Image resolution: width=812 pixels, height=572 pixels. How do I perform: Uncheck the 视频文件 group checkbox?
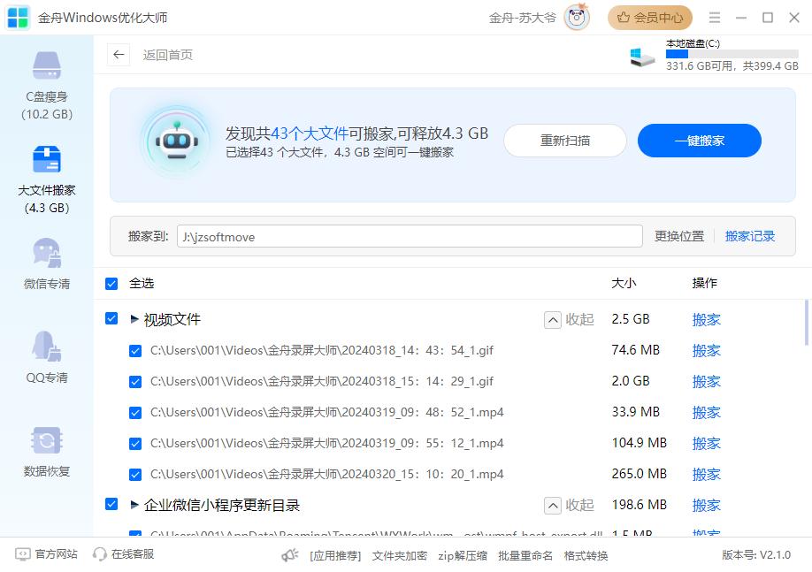pyautogui.click(x=111, y=318)
